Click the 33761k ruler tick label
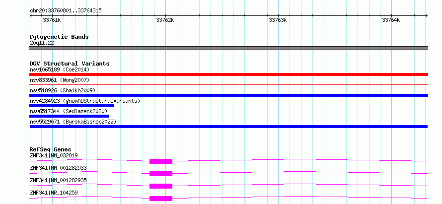This screenshot has width=442, height=204. [x=52, y=20]
